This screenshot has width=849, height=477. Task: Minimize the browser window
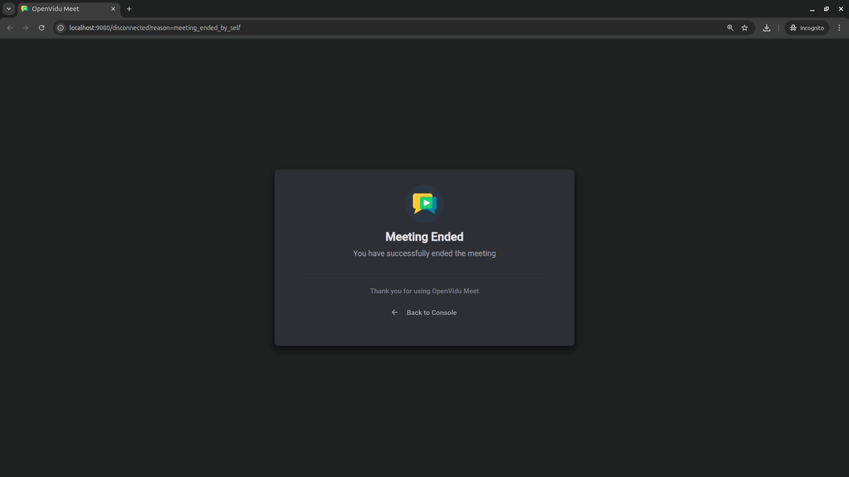pos(812,8)
